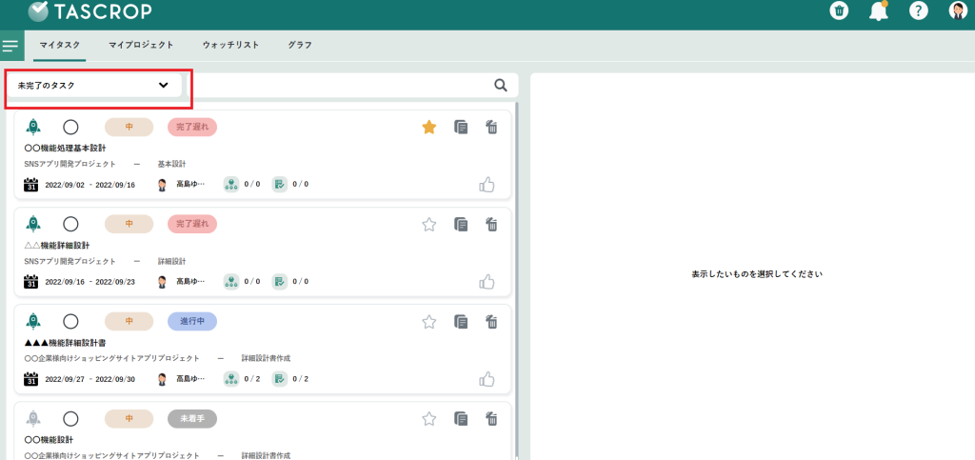Like the ○○機能処理基本設計 task with thumbs up
975x460 pixels.
pyautogui.click(x=487, y=185)
